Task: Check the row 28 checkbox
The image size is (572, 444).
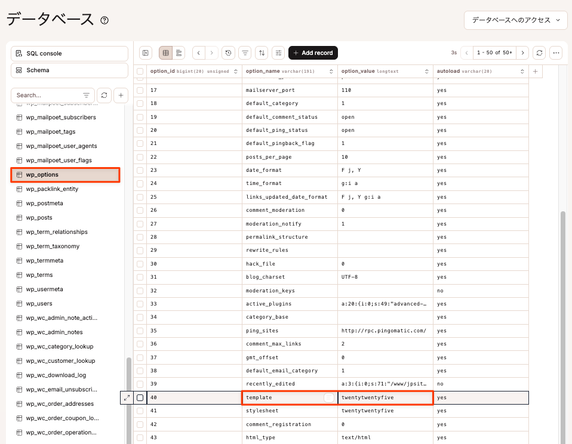Action: coord(140,237)
